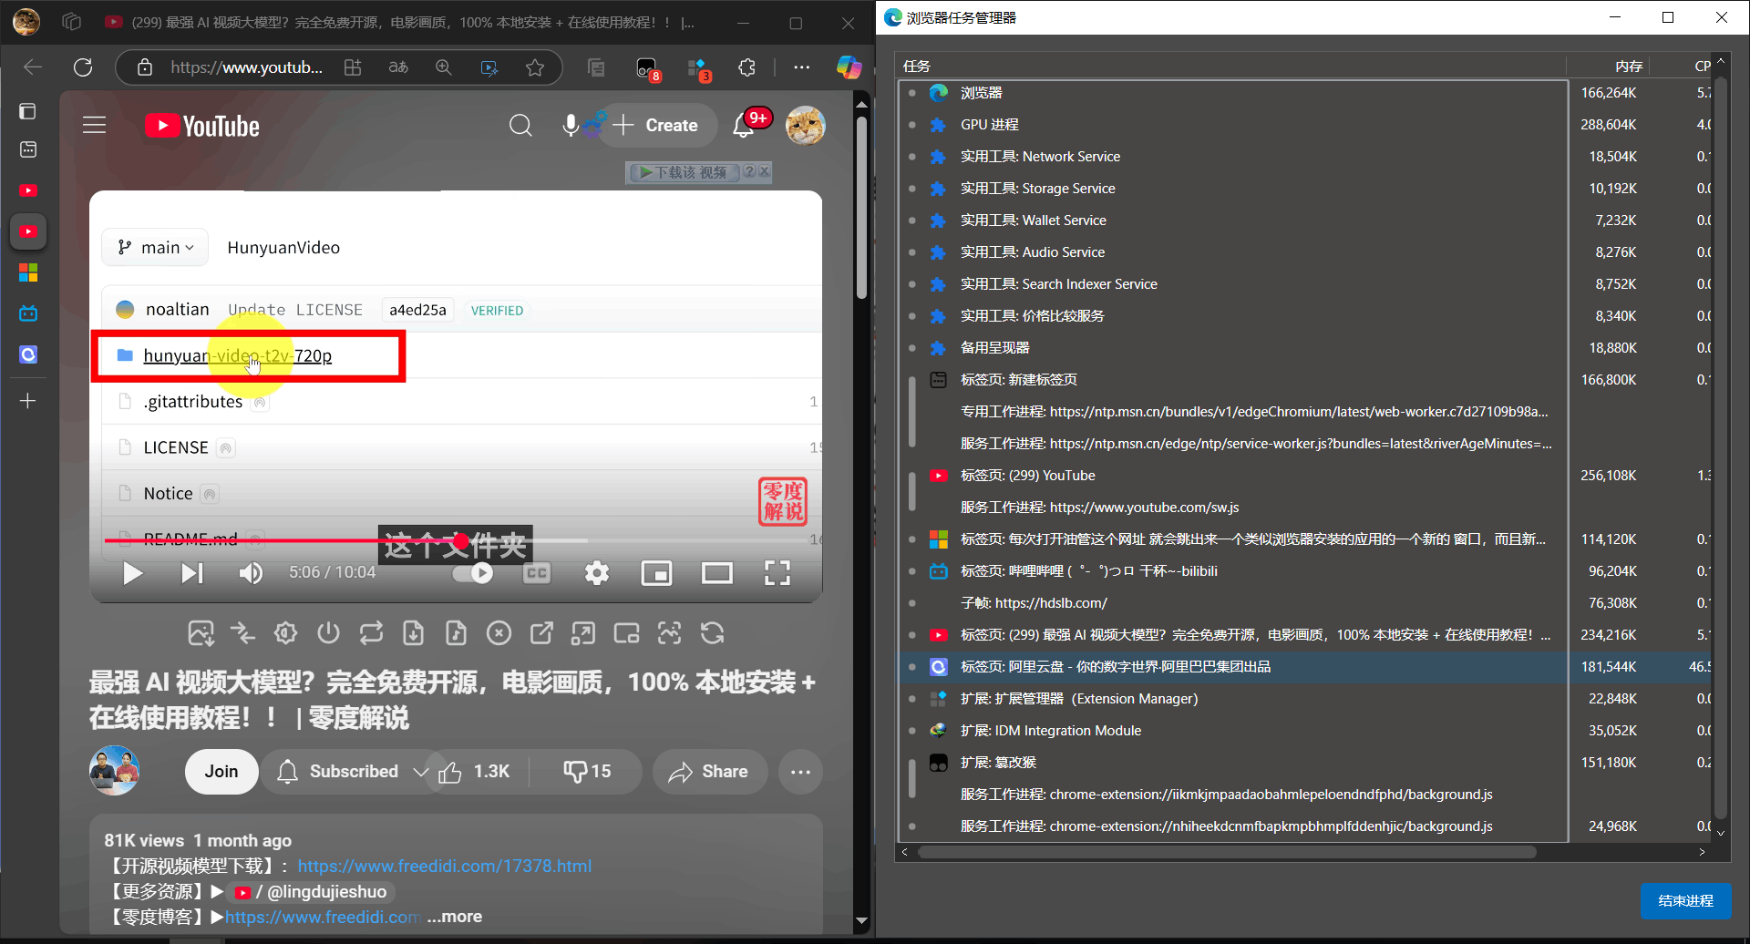Open video player settings gear
This screenshot has width=1750, height=944.
[597, 573]
